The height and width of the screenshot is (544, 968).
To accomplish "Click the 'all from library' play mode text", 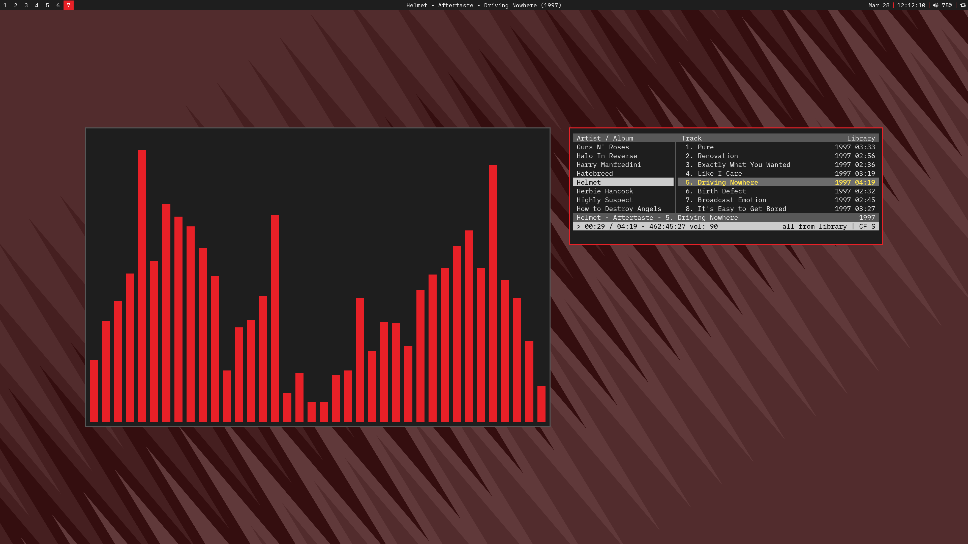I will (x=814, y=226).
